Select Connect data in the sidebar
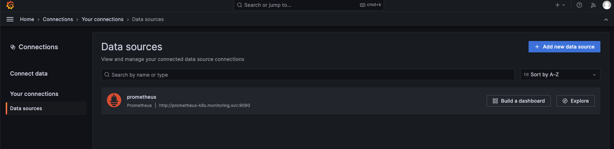Image resolution: width=614 pixels, height=149 pixels. 29,73
